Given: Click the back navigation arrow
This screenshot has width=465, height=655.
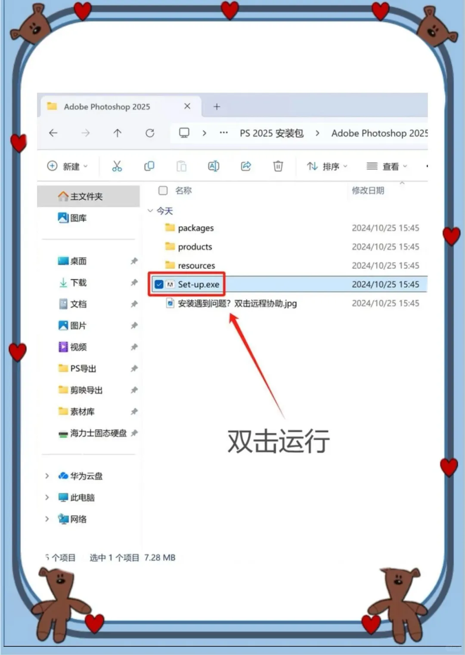Looking at the screenshot, I should (x=53, y=133).
